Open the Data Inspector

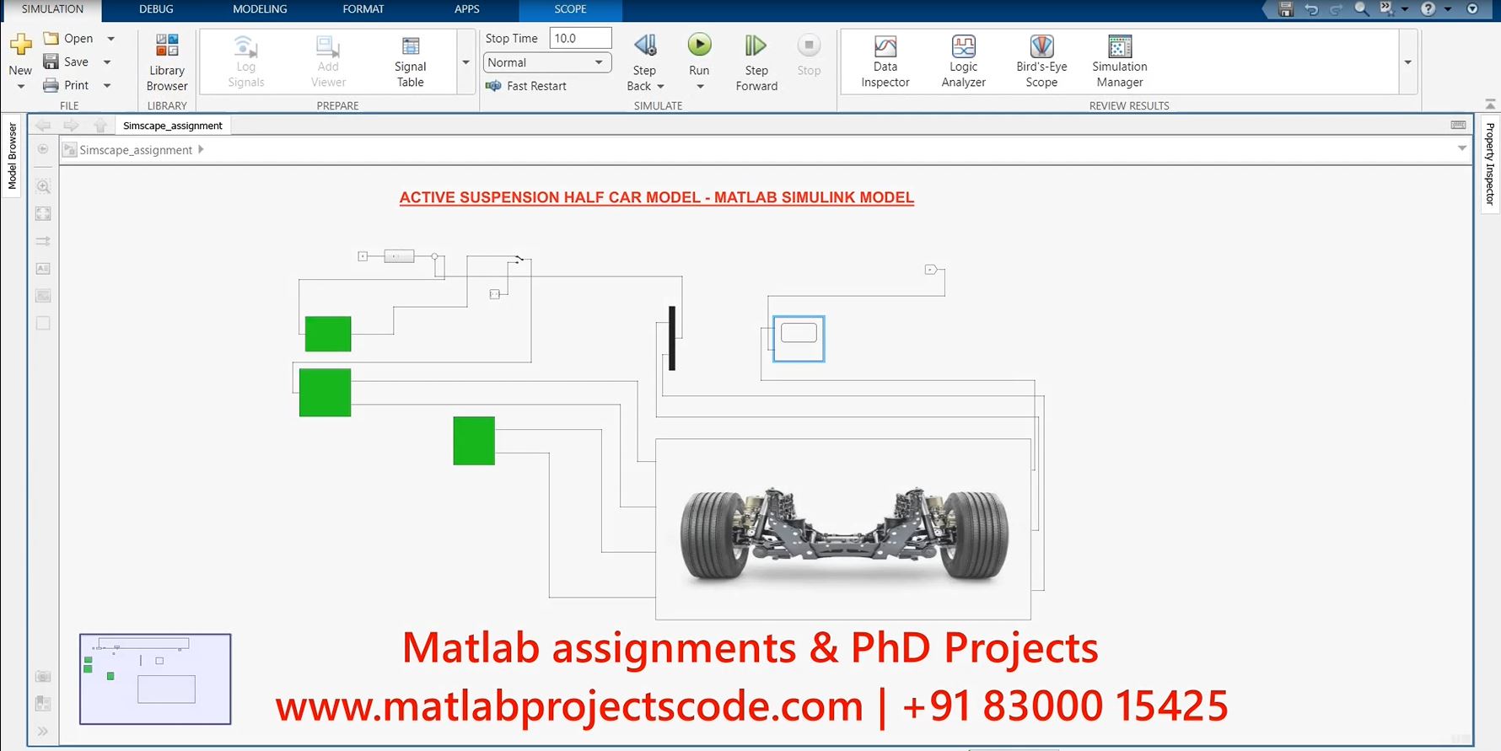pyautogui.click(x=885, y=61)
